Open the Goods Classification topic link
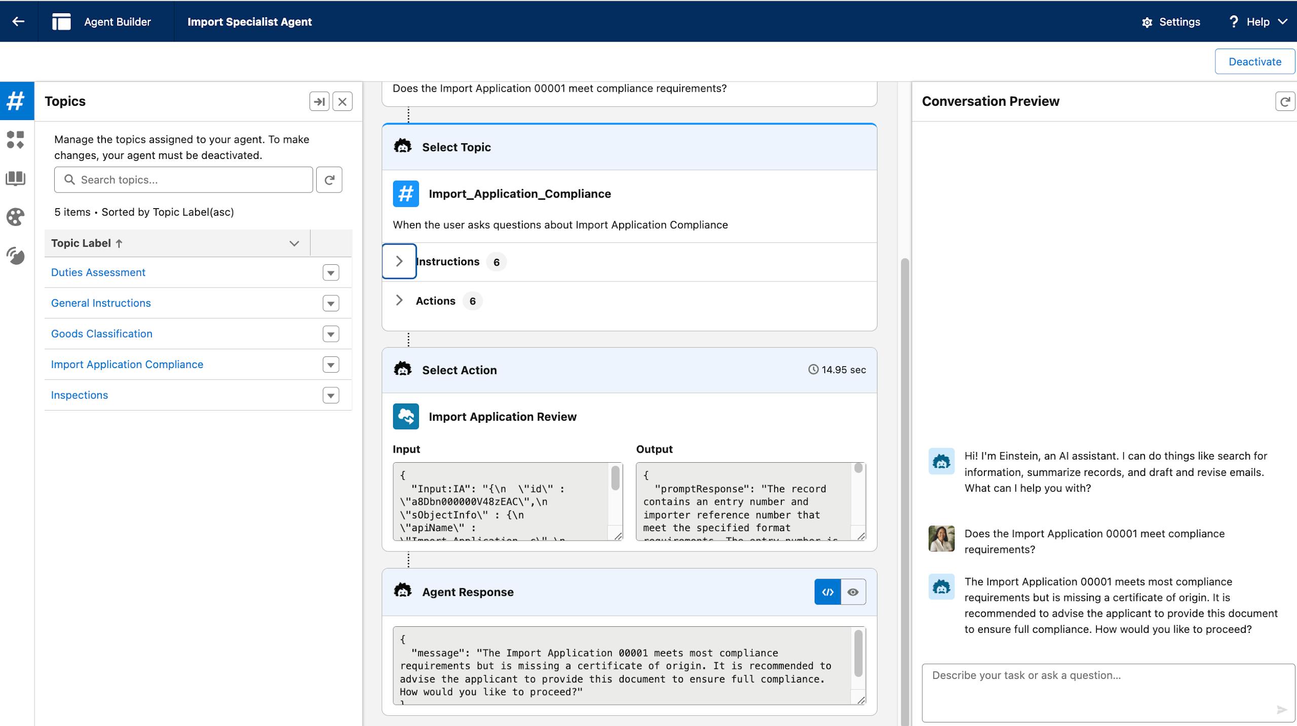This screenshot has height=726, width=1297. click(102, 334)
